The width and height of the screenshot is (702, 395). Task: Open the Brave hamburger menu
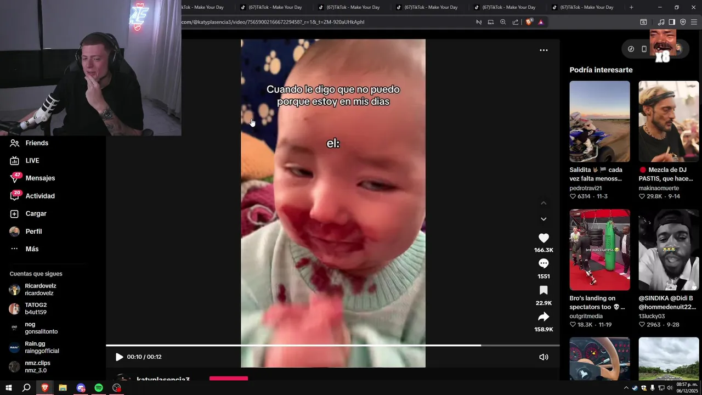coord(694,22)
